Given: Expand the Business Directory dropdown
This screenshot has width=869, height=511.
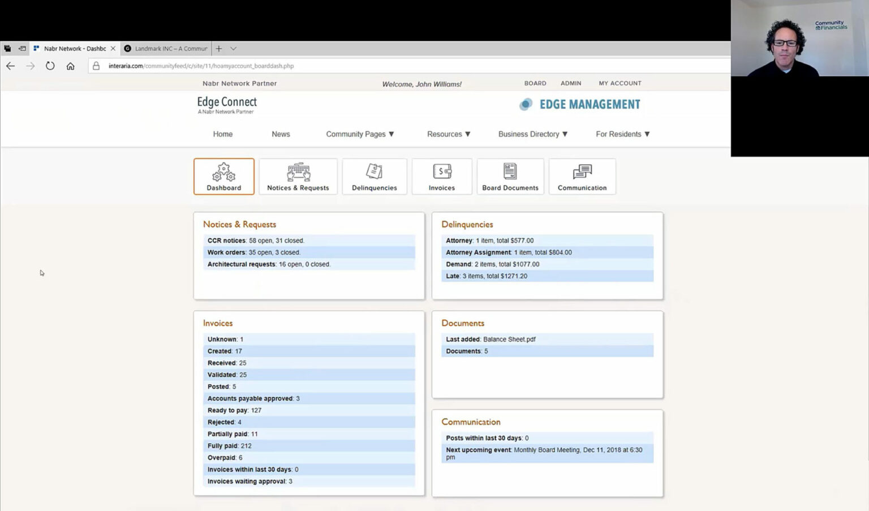Looking at the screenshot, I should click(532, 134).
